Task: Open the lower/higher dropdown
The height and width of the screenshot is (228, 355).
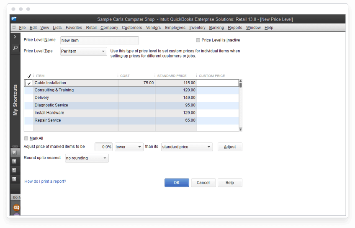Action: tap(129, 147)
